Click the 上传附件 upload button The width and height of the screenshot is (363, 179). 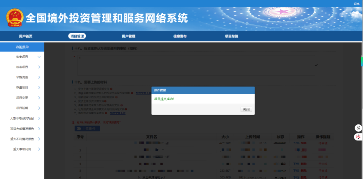87,129
